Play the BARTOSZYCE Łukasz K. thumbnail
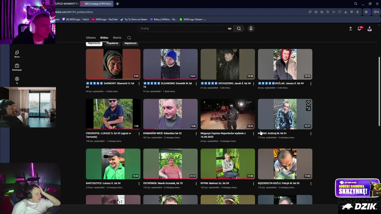381x214 pixels. click(113, 164)
